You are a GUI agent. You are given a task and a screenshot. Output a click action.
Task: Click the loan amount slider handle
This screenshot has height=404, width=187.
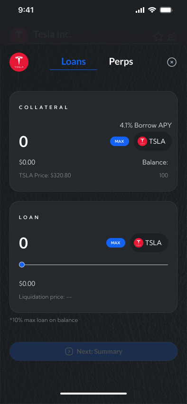(22, 265)
